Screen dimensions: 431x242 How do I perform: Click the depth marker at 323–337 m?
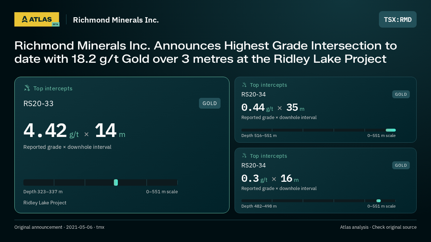(116, 182)
